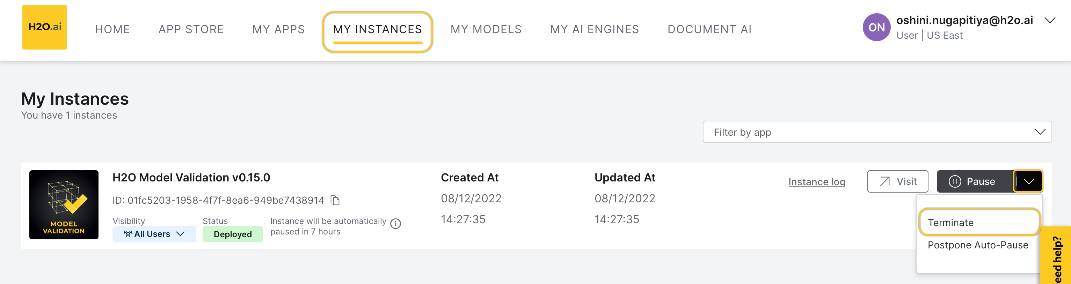Open the My AI Engines tab
This screenshot has height=284, width=1071.
coord(594,29)
